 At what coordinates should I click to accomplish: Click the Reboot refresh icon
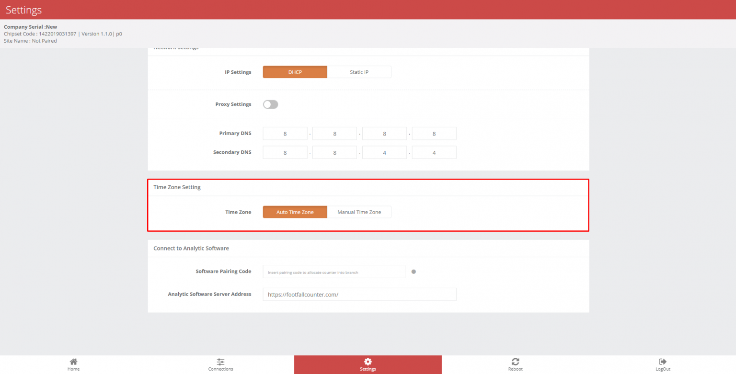pos(515,362)
